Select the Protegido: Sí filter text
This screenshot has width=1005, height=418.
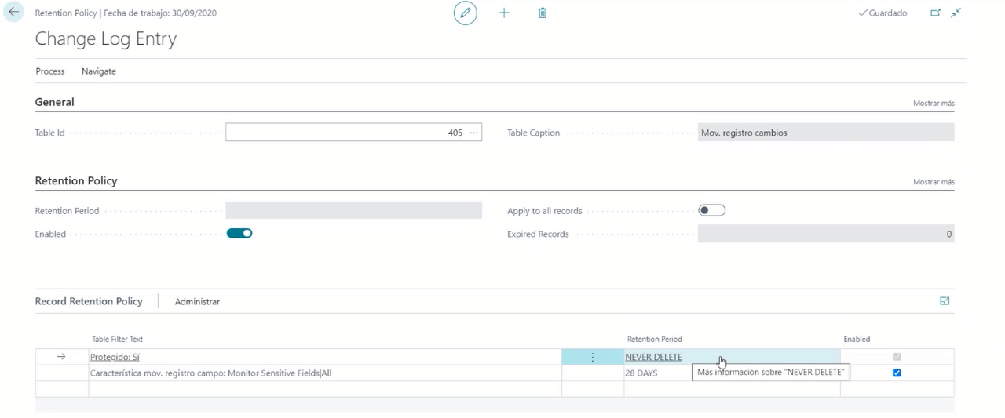(x=115, y=357)
